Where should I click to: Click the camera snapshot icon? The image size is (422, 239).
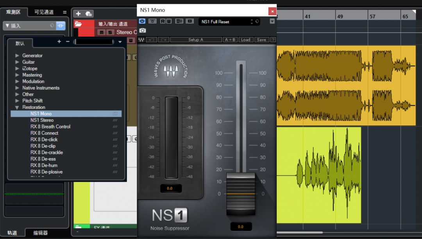tap(142, 31)
